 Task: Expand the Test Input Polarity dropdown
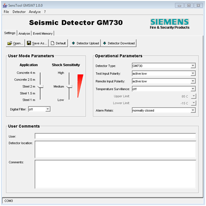tap(193, 74)
